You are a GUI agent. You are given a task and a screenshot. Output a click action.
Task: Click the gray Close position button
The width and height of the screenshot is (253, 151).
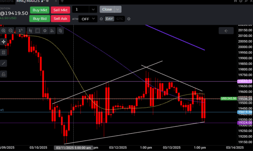point(107,9)
